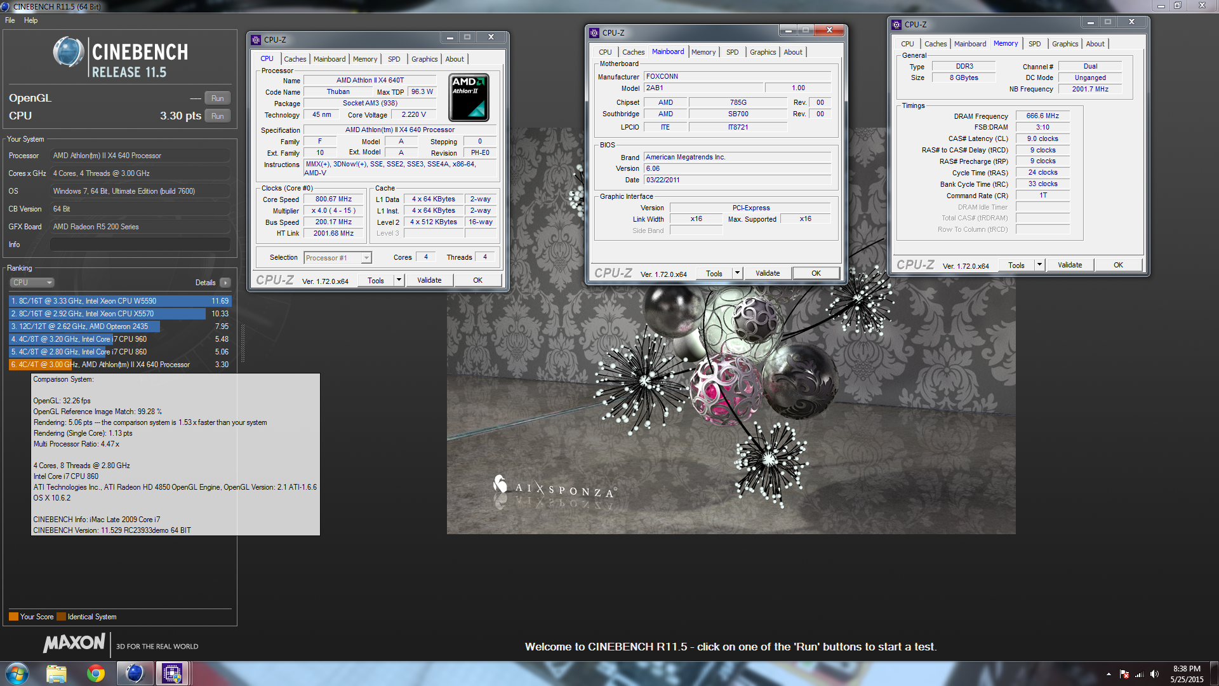Expand Tools dropdown arrow in left CPU-Z

pos(399,280)
